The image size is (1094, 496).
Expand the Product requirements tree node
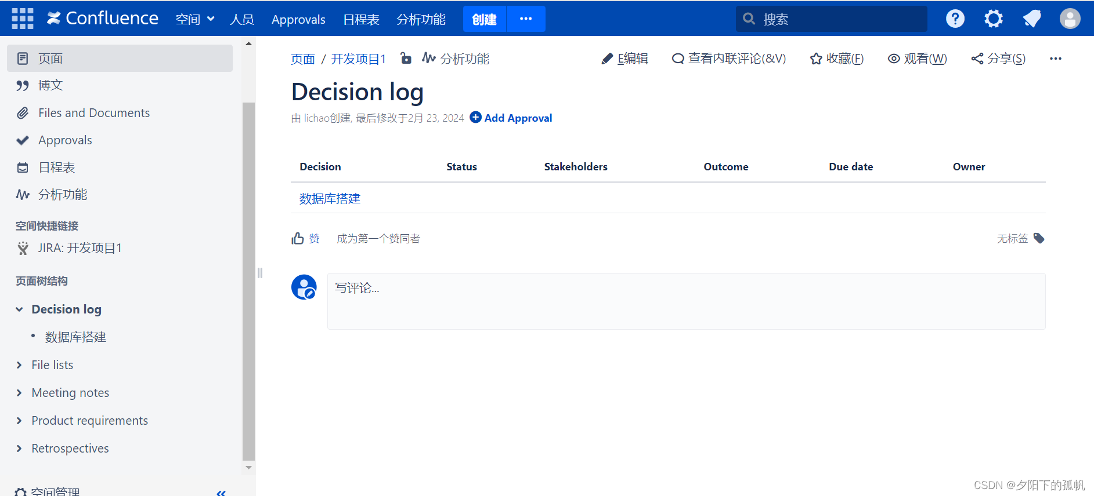(x=19, y=421)
